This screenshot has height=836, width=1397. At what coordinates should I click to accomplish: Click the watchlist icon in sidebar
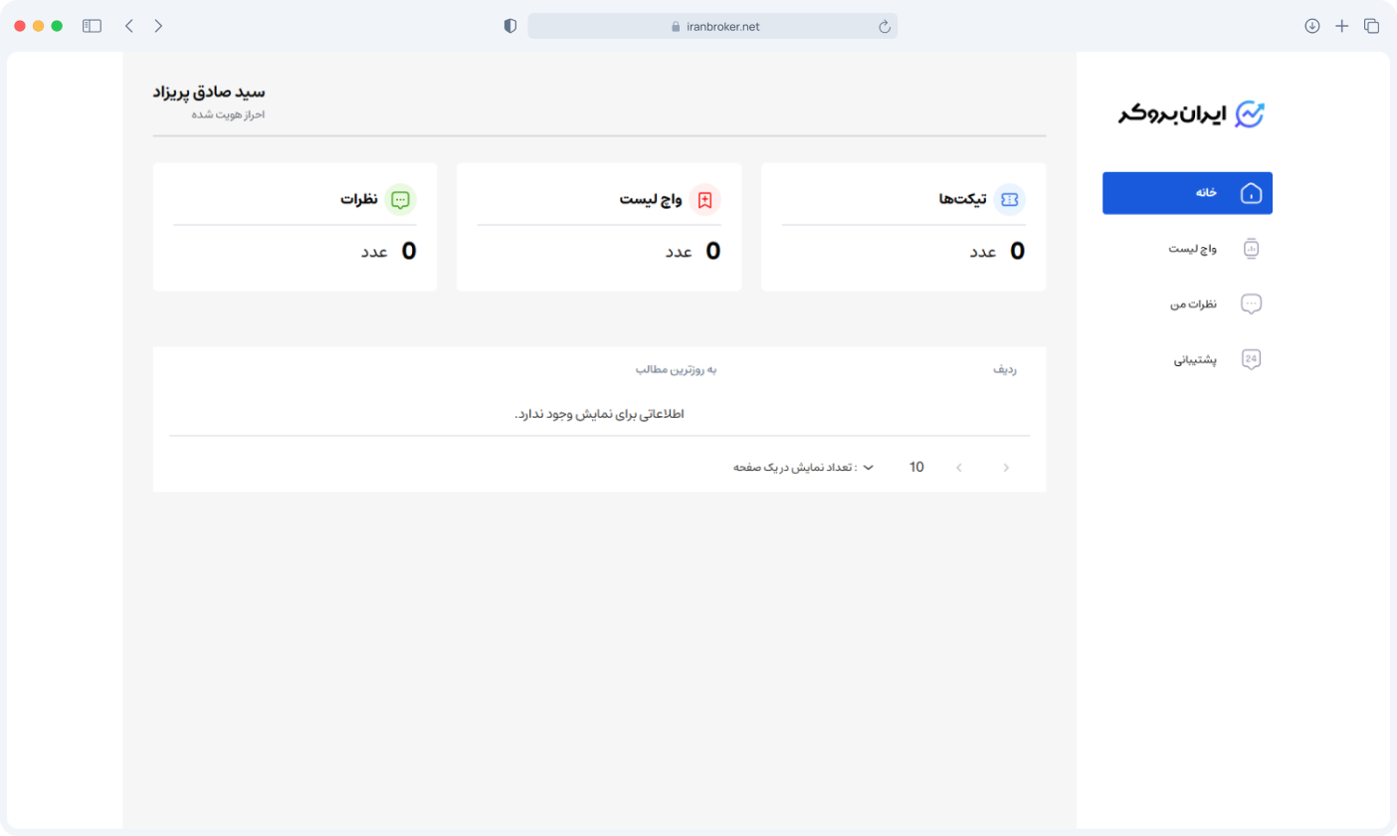[1251, 248]
